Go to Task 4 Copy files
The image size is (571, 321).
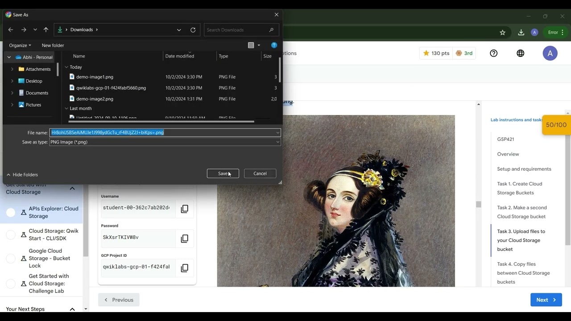point(523,273)
